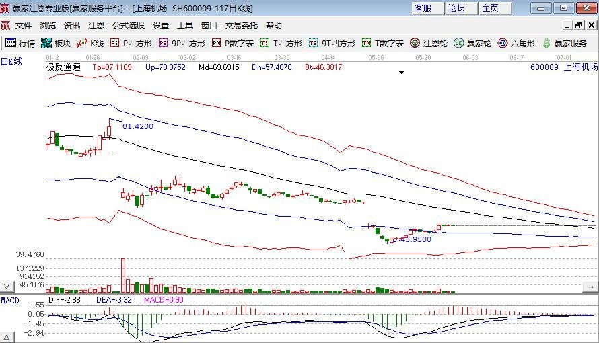Click the red 赢 app icon in menu bar

coord(5,25)
